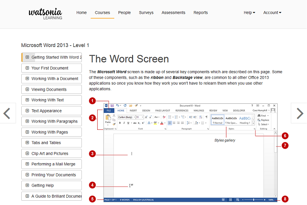This screenshot has width=307, height=205.
Task: Click the FILE tab in the Word ribbon
Action: pos(109,111)
